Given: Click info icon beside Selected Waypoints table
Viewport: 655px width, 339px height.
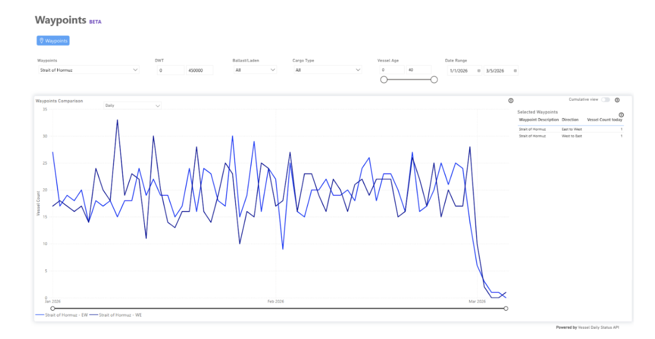Looking at the screenshot, I should pos(621,115).
